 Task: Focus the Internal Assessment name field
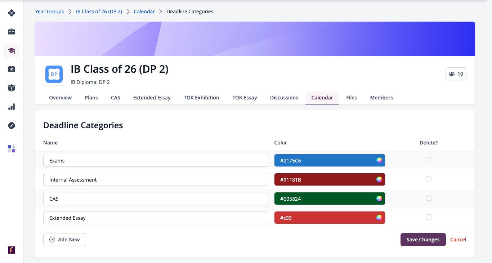coord(156,179)
